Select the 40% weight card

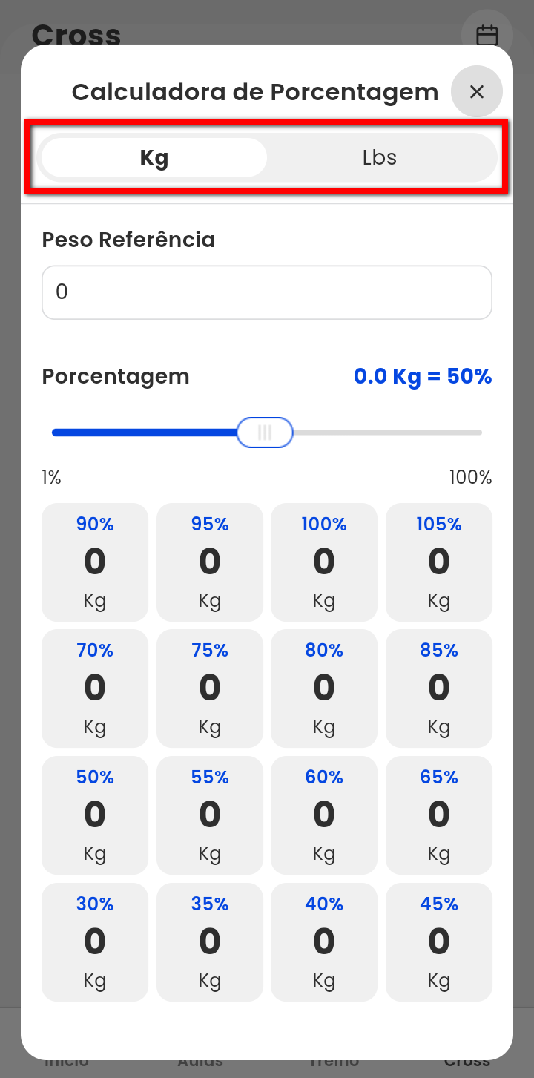pyautogui.click(x=324, y=941)
